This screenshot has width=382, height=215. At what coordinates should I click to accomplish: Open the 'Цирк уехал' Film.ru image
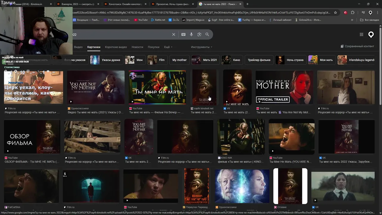point(33,87)
